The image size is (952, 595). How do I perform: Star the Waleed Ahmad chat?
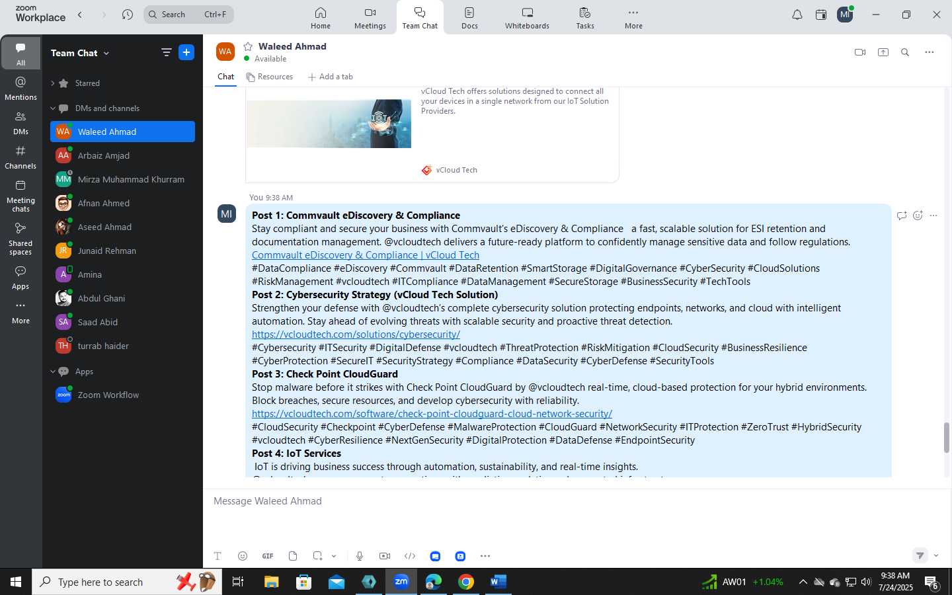pos(248,46)
